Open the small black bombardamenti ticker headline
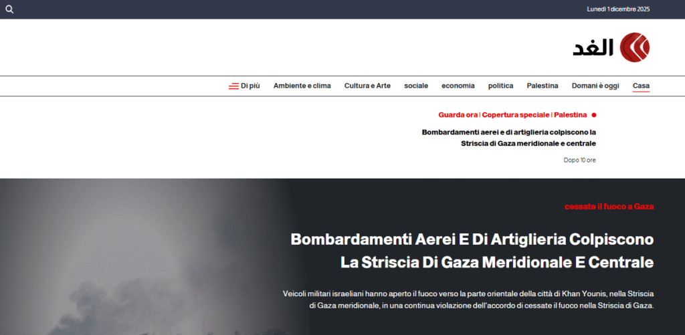This screenshot has width=685, height=335. (x=508, y=138)
